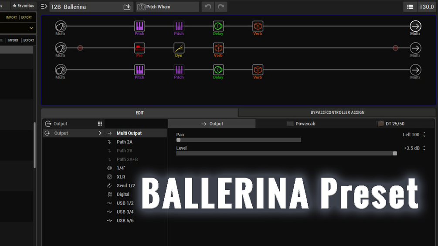Open the Output tab

point(212,124)
